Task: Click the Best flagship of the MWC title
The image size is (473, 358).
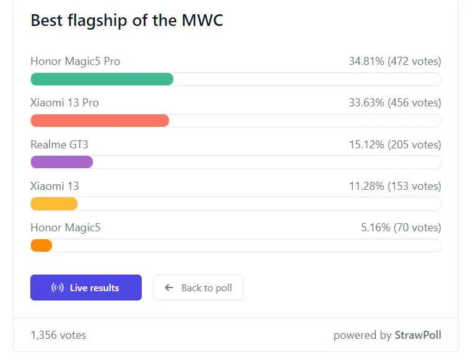Action: coord(127,21)
